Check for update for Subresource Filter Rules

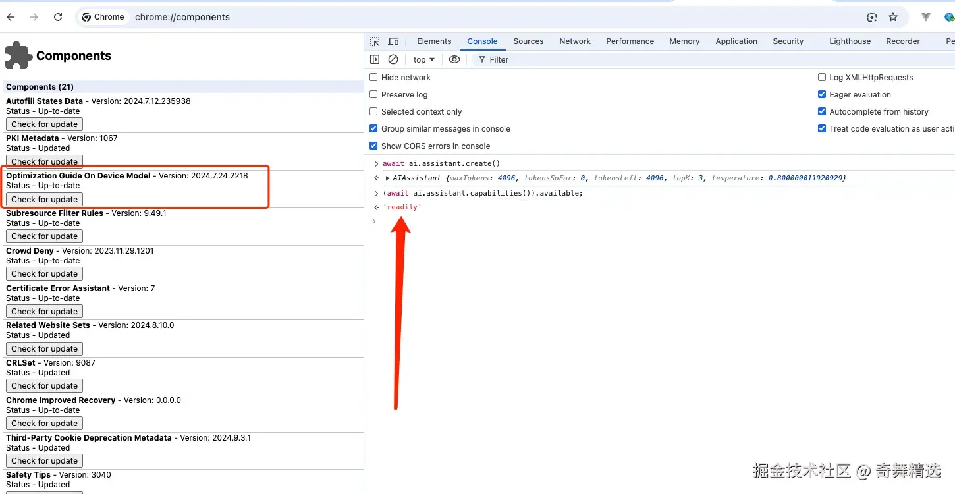coord(44,236)
